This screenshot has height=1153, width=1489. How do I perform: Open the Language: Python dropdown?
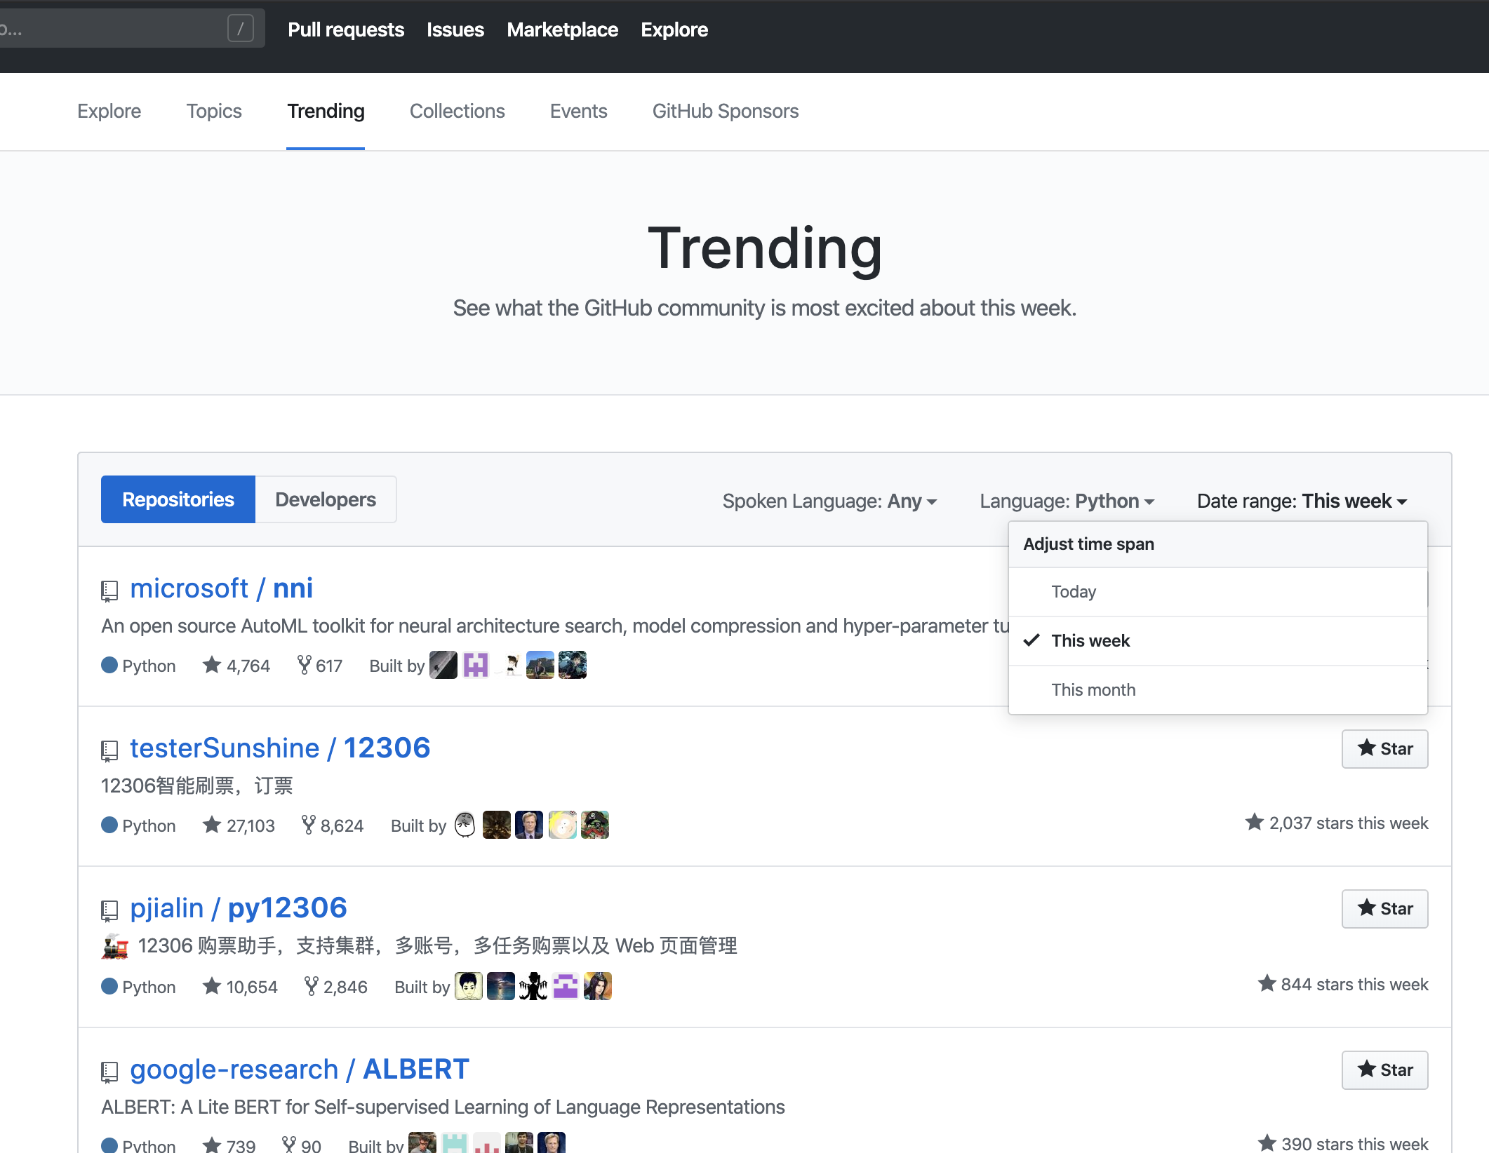(1067, 501)
